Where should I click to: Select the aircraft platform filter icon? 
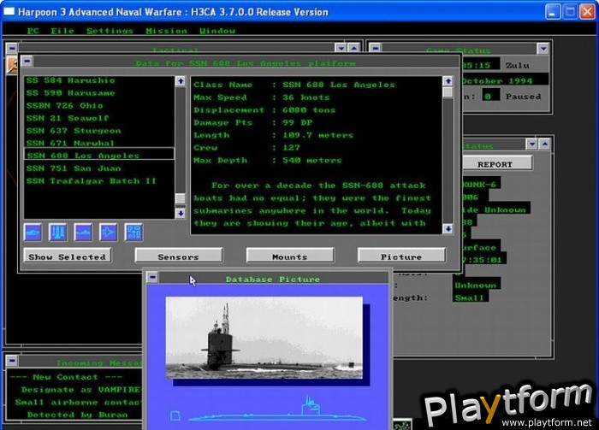pos(109,232)
